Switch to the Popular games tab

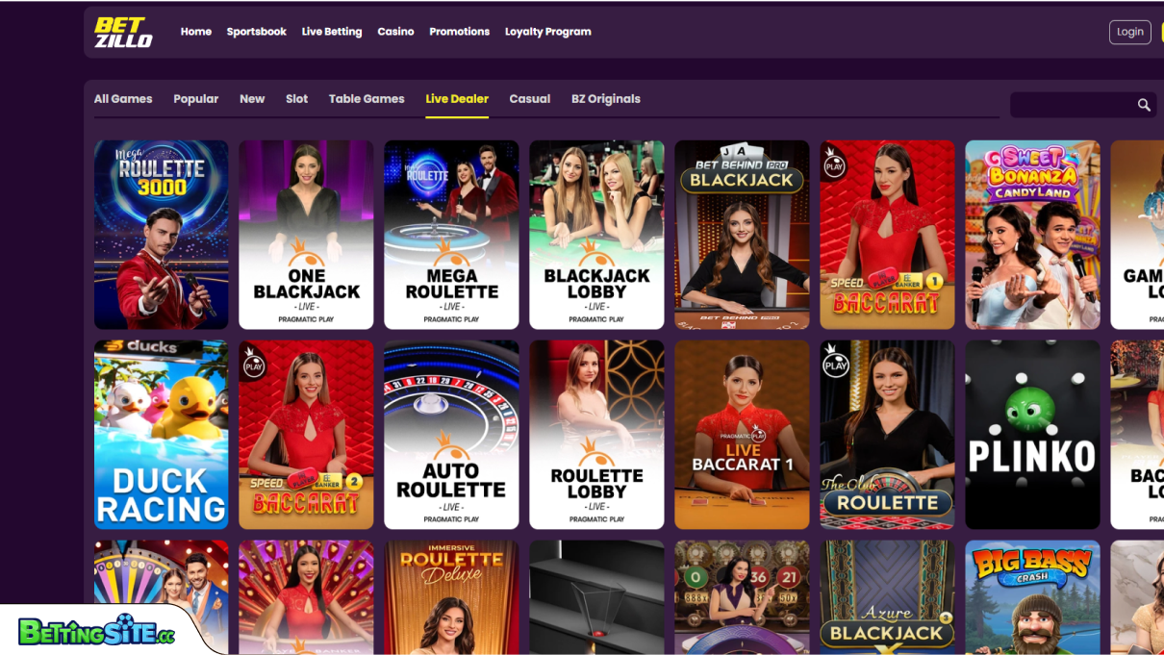click(x=196, y=98)
